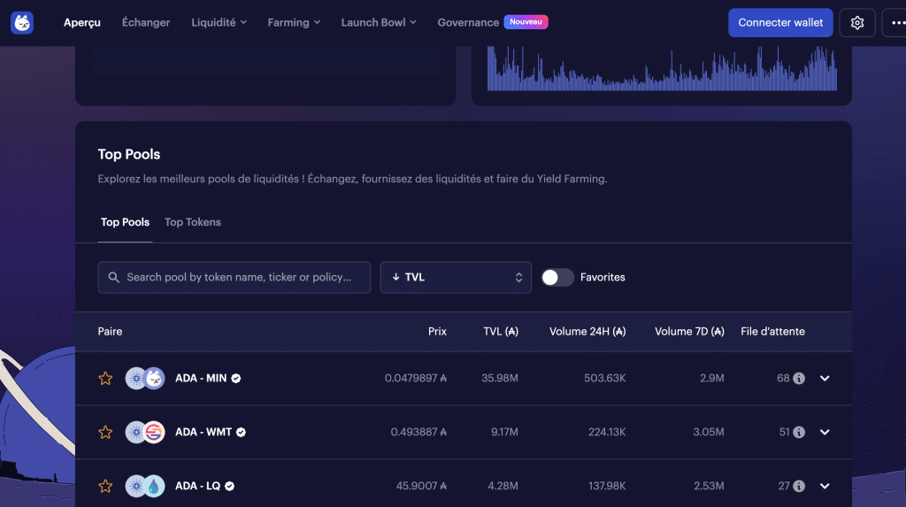906x507 pixels.
Task: Click the File d'attente column header
Action: 772,331
